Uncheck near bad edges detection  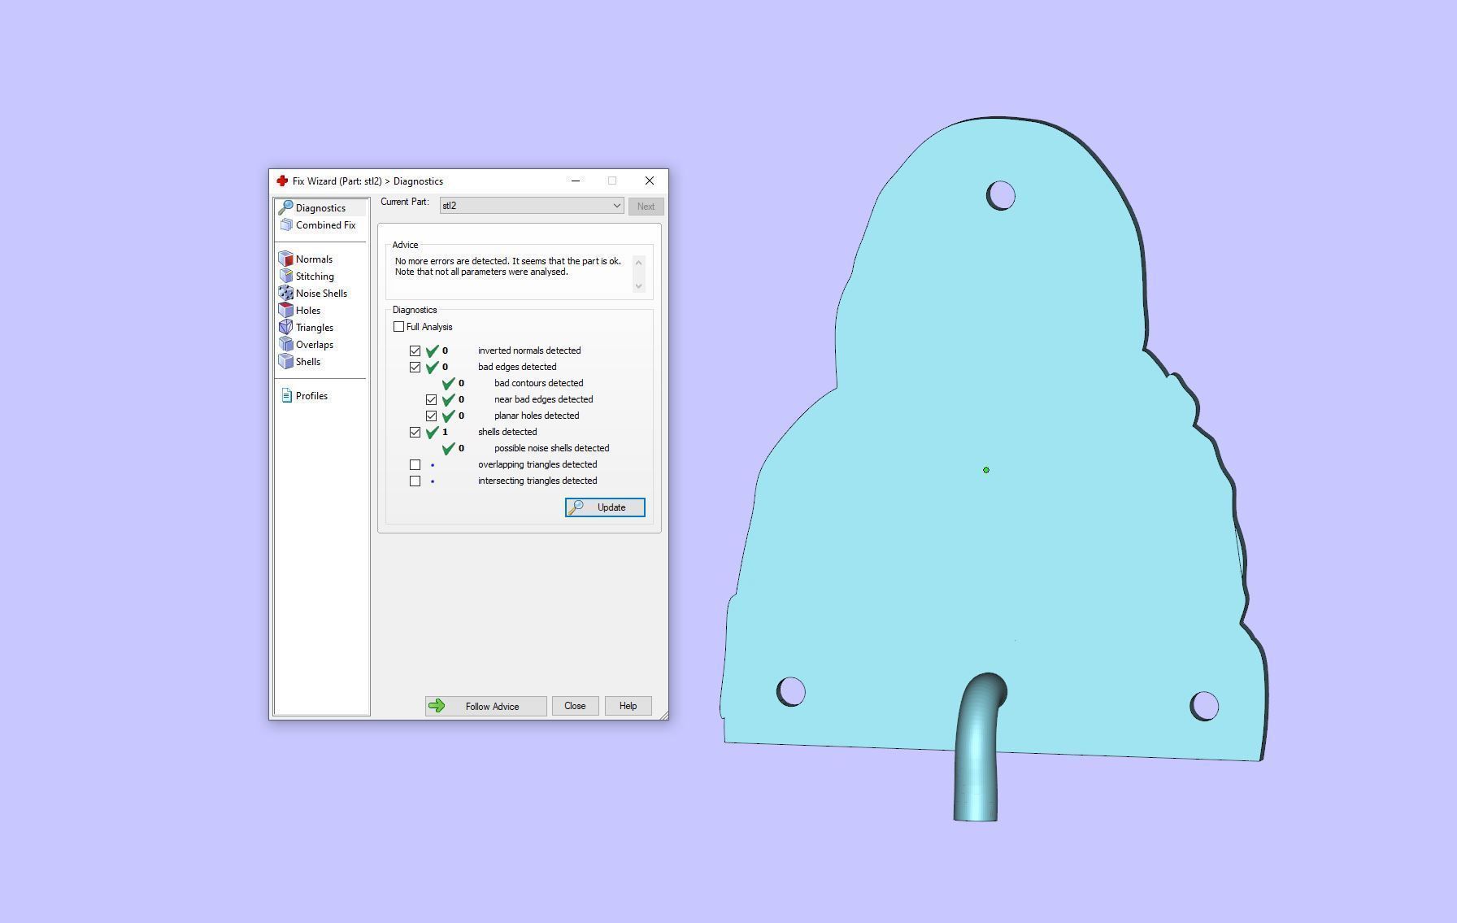(x=432, y=399)
